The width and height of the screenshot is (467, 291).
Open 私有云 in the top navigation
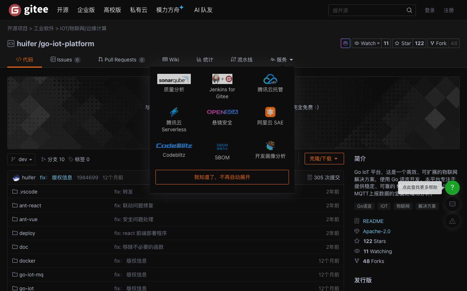coord(139,10)
